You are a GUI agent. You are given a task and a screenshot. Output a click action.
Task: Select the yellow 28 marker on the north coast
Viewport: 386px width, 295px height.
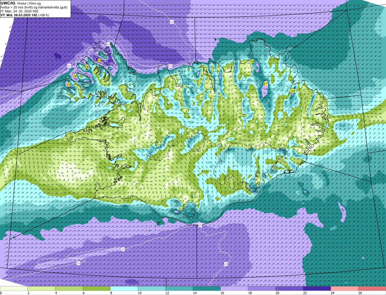click(252, 61)
